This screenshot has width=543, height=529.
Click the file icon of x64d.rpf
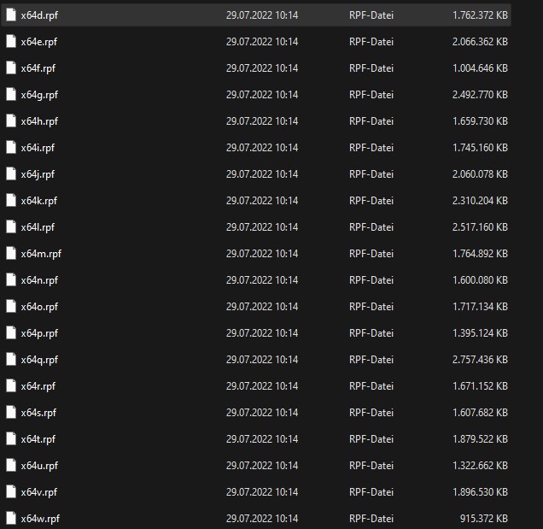point(11,15)
